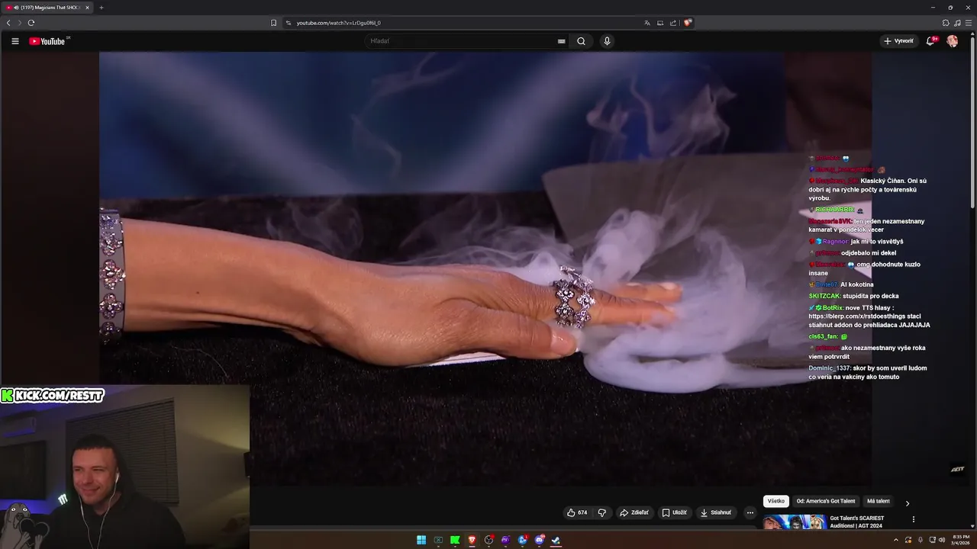Select the Od: America's Got Talent chip
Viewport: 977px width, 549px height.
(825, 501)
